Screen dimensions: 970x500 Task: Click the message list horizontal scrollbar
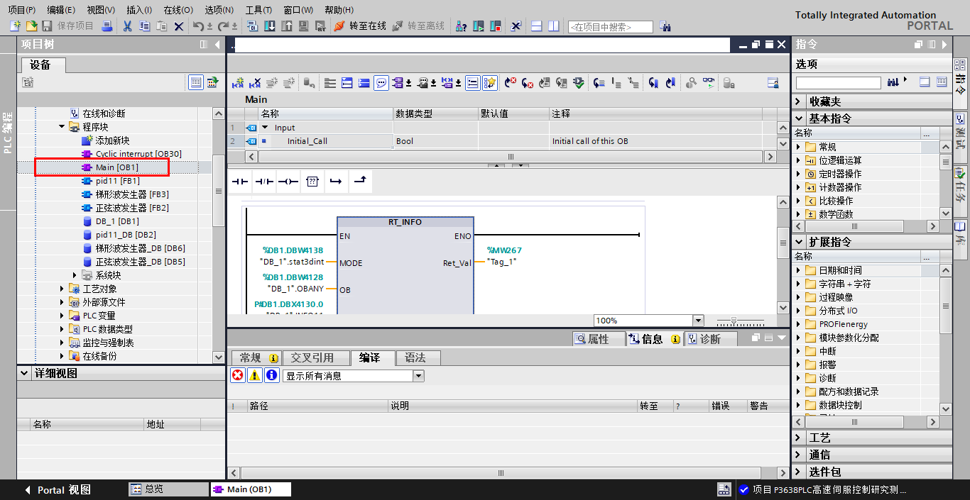point(501,473)
